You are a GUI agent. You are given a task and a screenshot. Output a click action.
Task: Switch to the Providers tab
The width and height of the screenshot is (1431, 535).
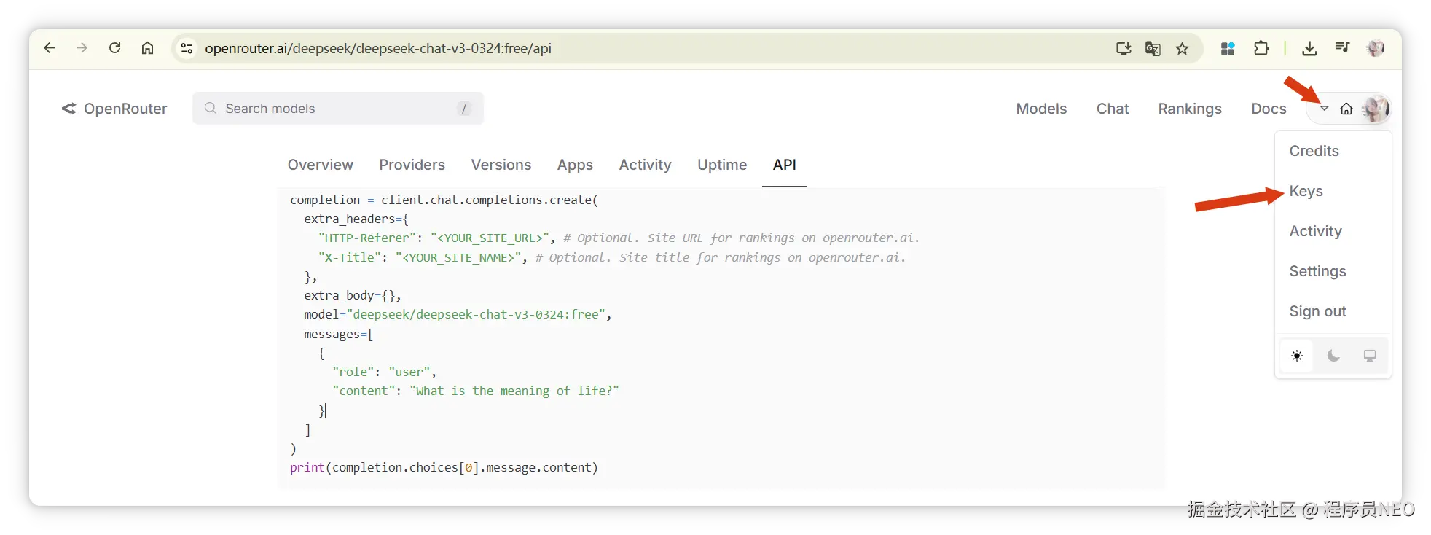[x=412, y=165]
